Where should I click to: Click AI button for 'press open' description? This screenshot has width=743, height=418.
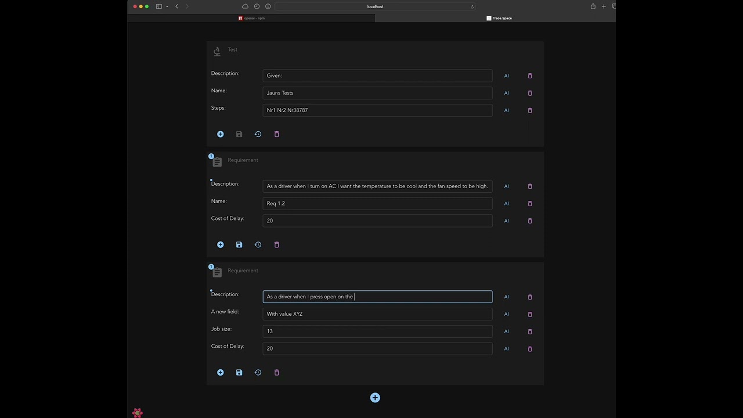click(506, 297)
